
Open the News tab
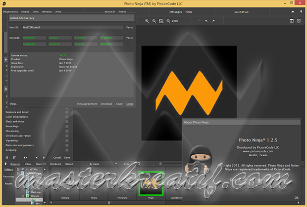pos(189,12)
